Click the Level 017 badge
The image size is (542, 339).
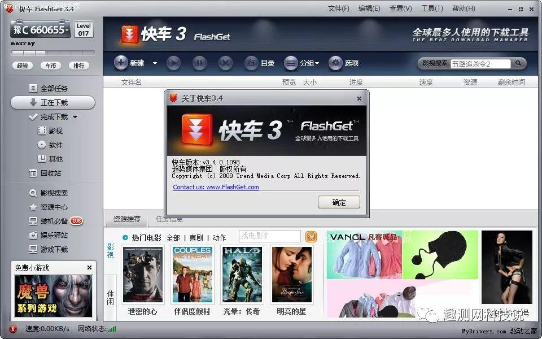coord(84,30)
